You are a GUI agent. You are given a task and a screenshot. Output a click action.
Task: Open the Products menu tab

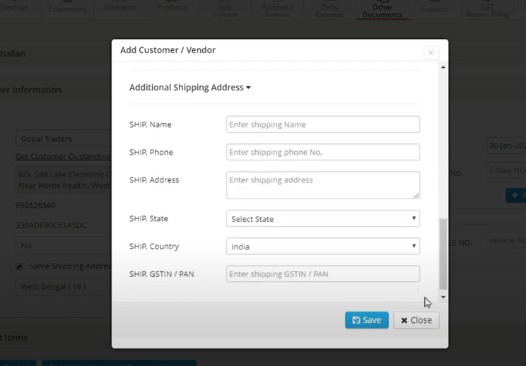coord(172,7)
